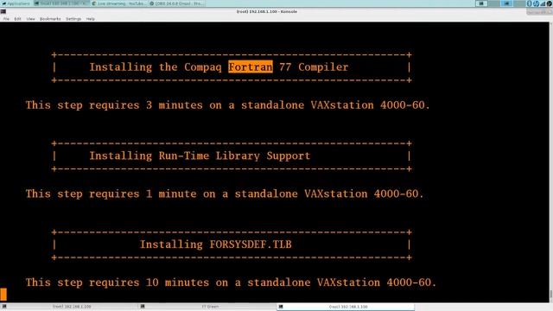Switch to OBS taskbar window entry

tap(176, 3)
